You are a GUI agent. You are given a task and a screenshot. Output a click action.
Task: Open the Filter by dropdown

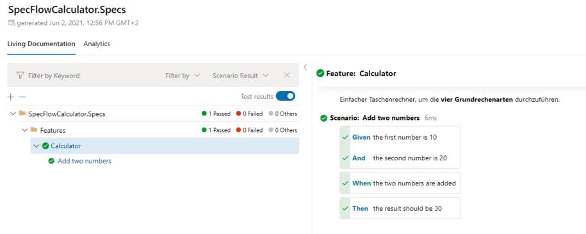click(x=183, y=75)
